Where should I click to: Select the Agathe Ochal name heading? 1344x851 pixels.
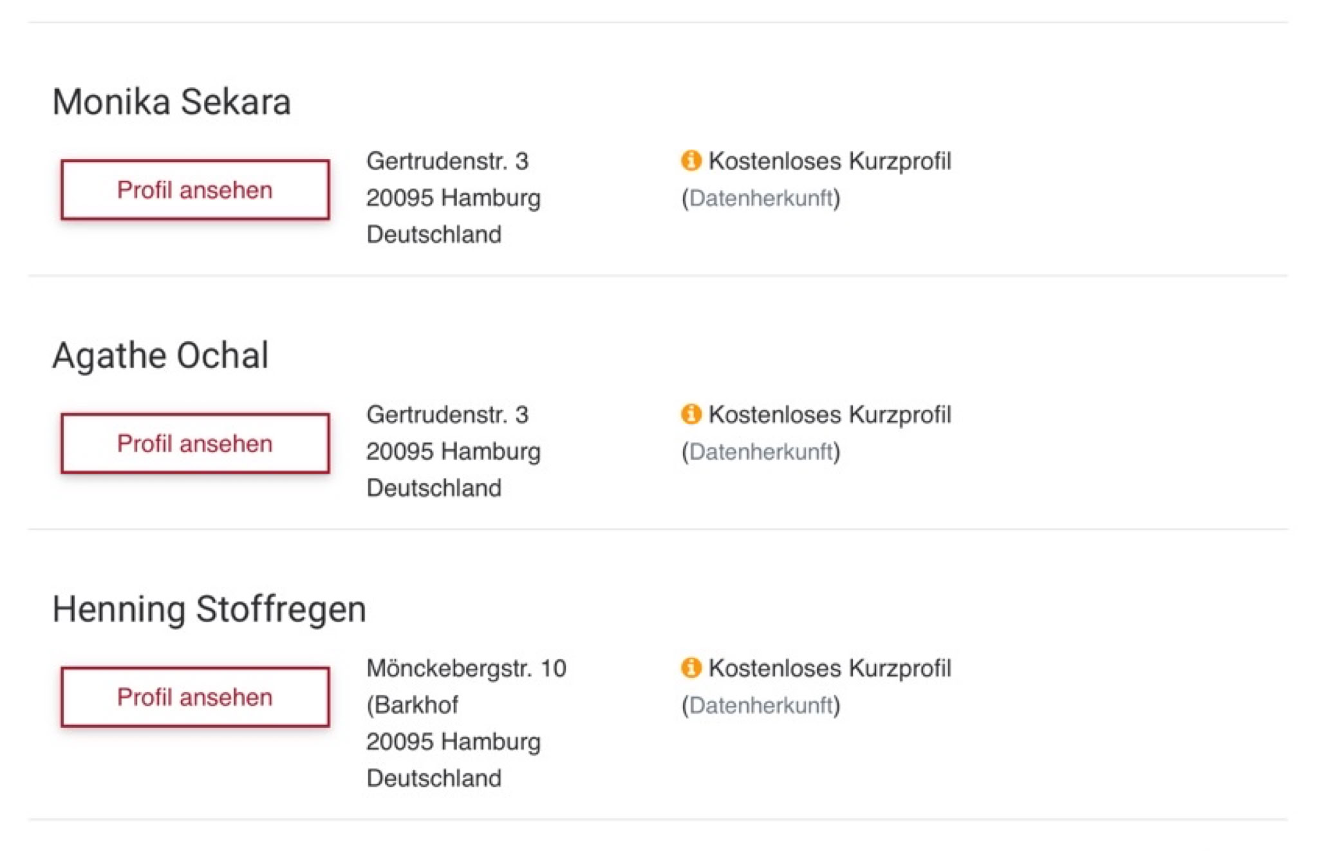pyautogui.click(x=161, y=355)
